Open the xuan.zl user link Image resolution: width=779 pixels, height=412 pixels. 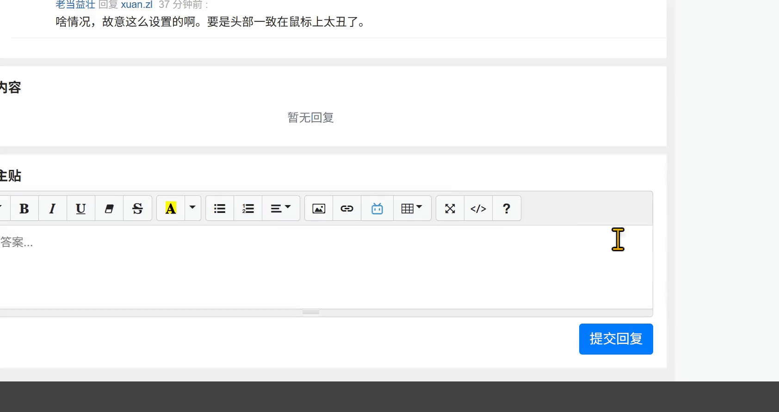pyautogui.click(x=136, y=5)
